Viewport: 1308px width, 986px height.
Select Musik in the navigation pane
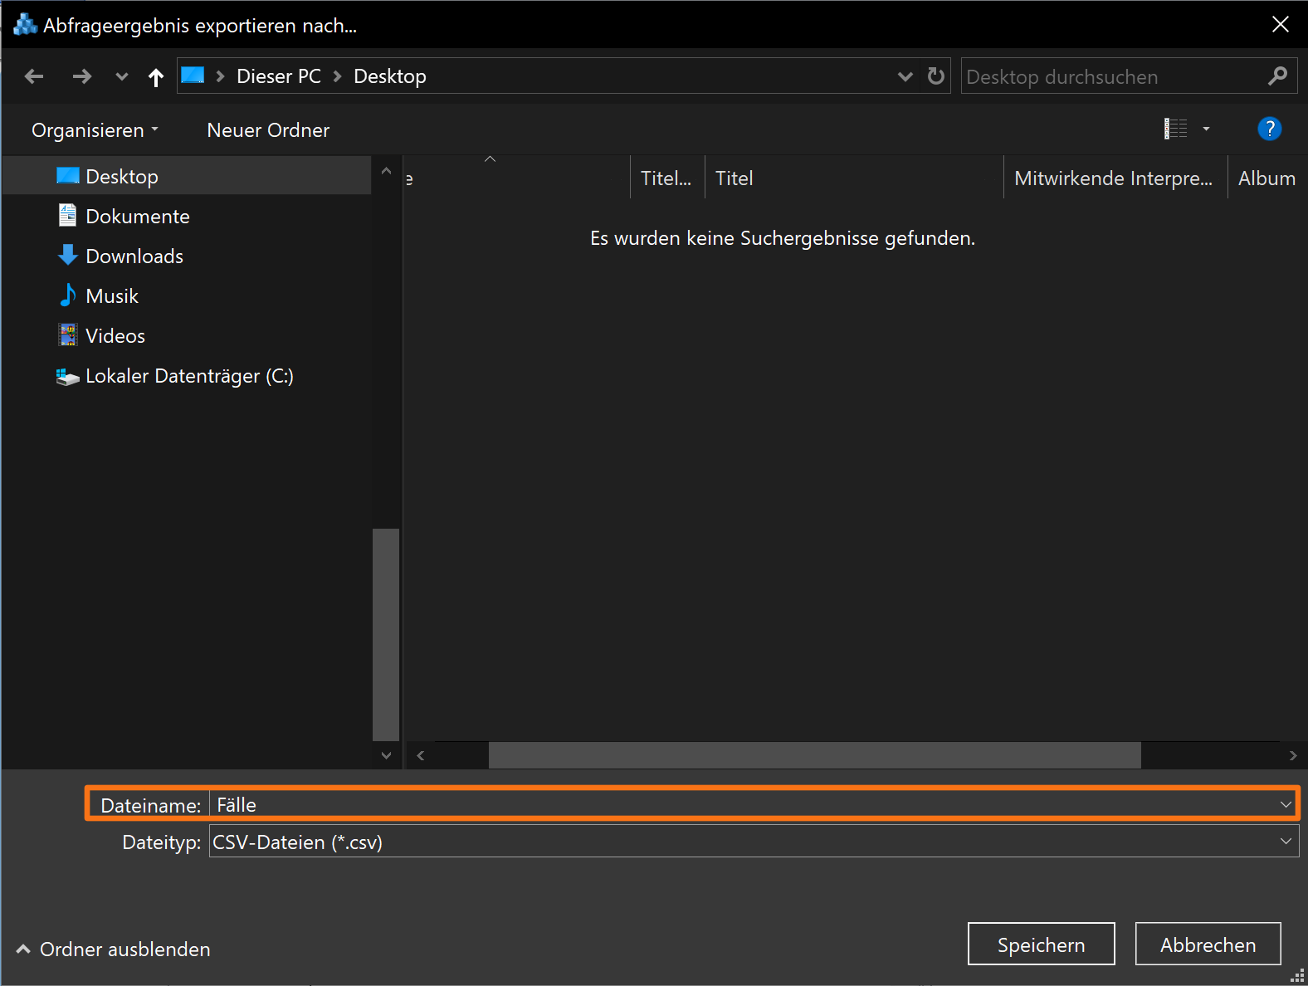(x=111, y=296)
